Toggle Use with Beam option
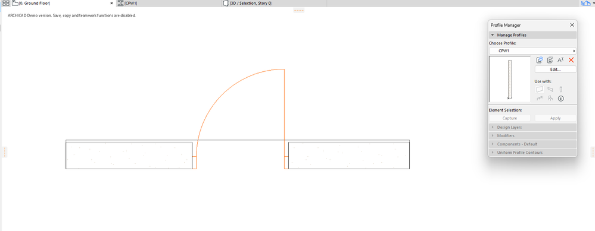 pyautogui.click(x=550, y=90)
